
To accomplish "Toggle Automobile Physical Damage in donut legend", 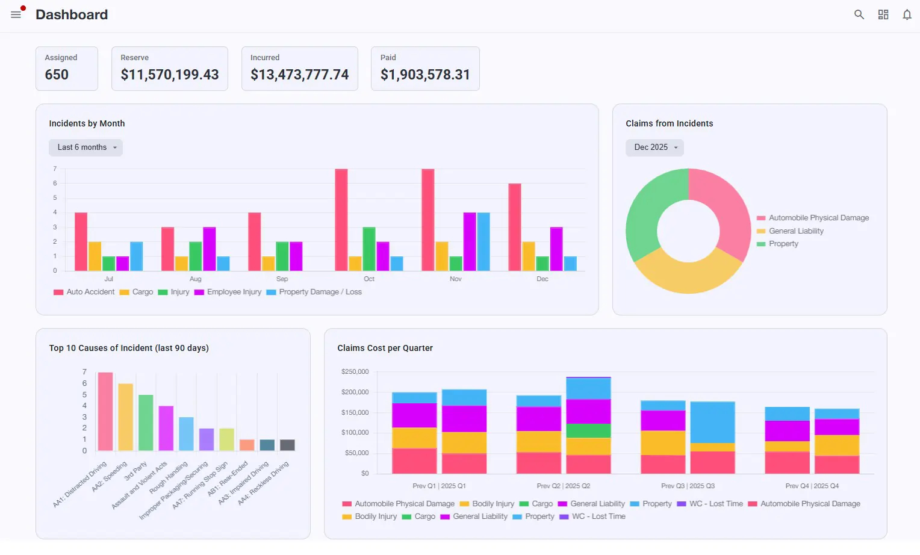I will [x=813, y=218].
